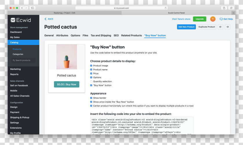Click the search magnifier in the sidebar
Viewport: 243px width, 145px height.
(14, 60)
